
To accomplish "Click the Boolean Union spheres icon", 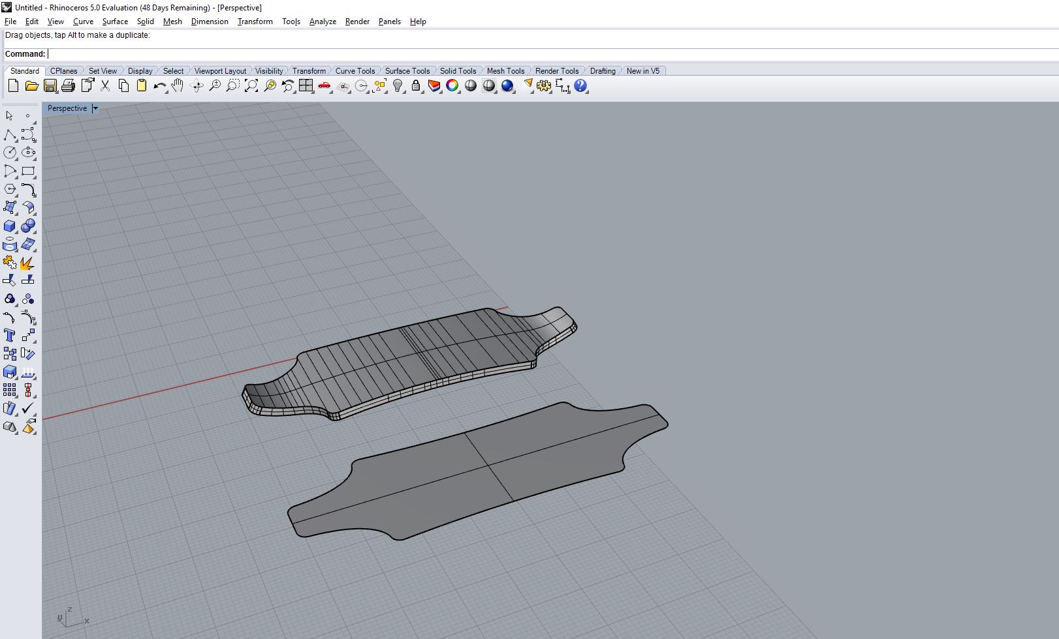I will pyautogui.click(x=28, y=226).
